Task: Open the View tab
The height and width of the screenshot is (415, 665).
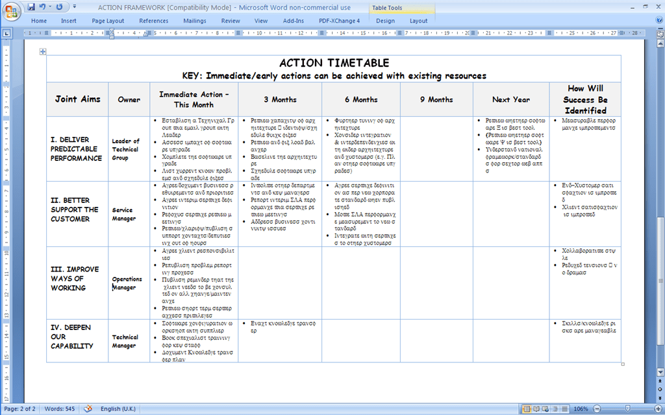Action: [x=261, y=21]
